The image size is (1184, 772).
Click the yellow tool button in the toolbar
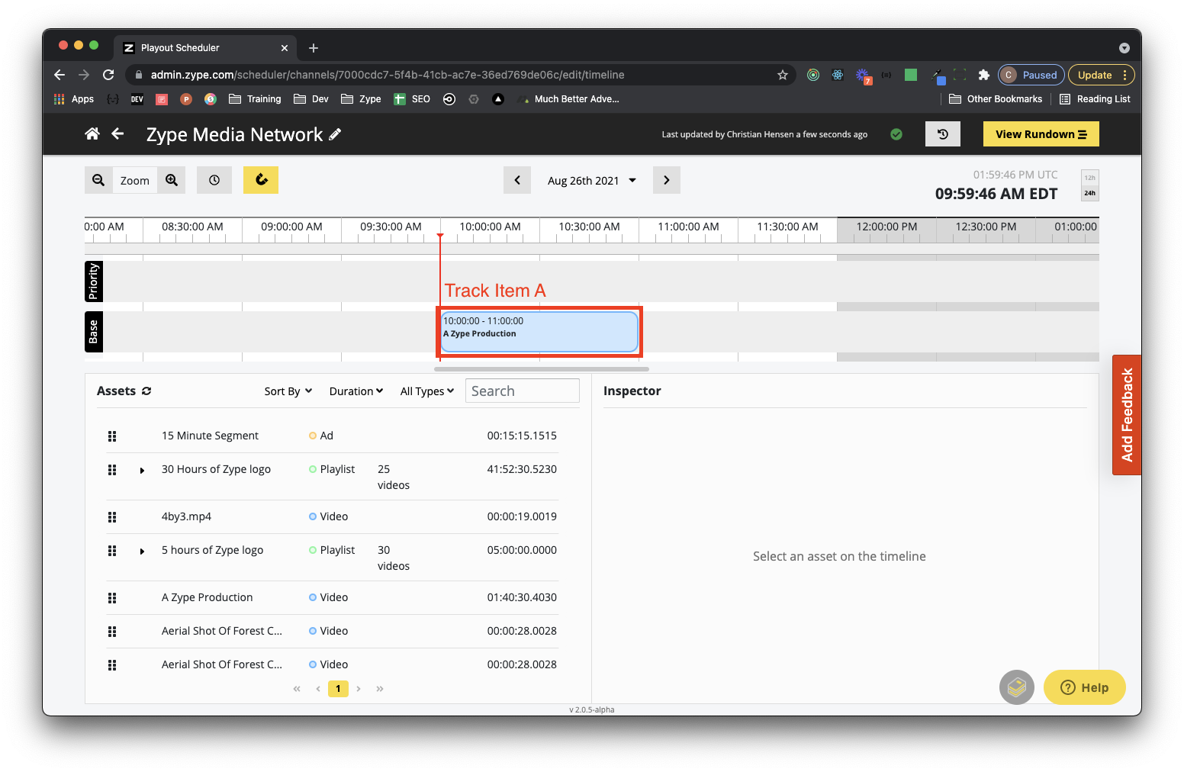(261, 180)
